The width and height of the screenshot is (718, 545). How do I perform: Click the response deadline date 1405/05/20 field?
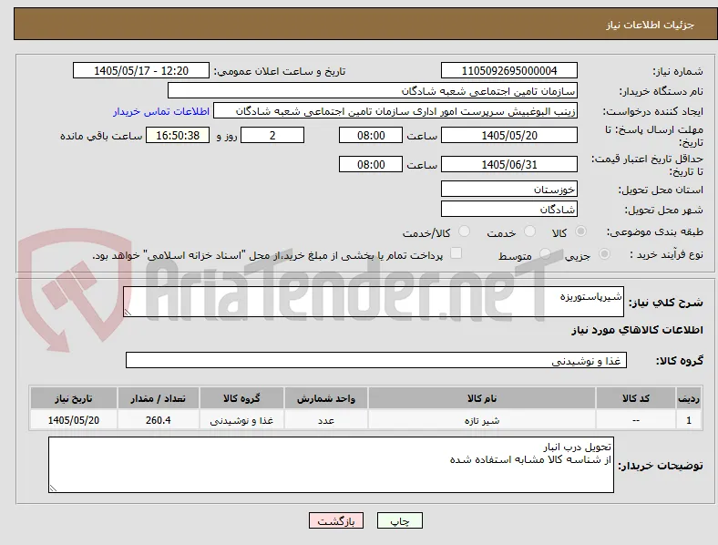[508, 135]
